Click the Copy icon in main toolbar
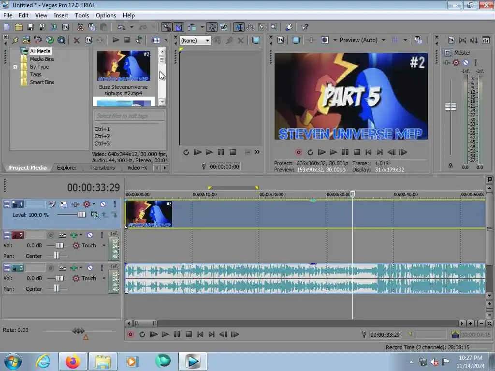Viewport: 495px width, 371px height. pos(92,27)
